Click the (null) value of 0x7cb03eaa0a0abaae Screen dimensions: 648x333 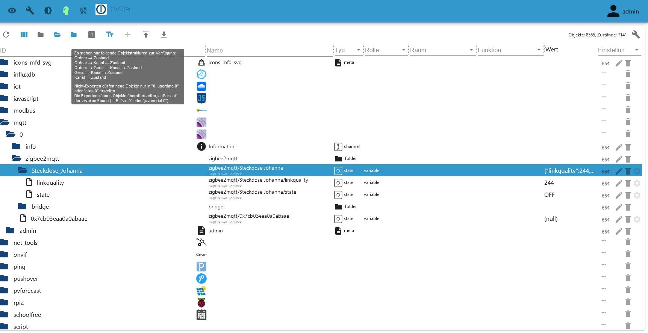(551, 218)
